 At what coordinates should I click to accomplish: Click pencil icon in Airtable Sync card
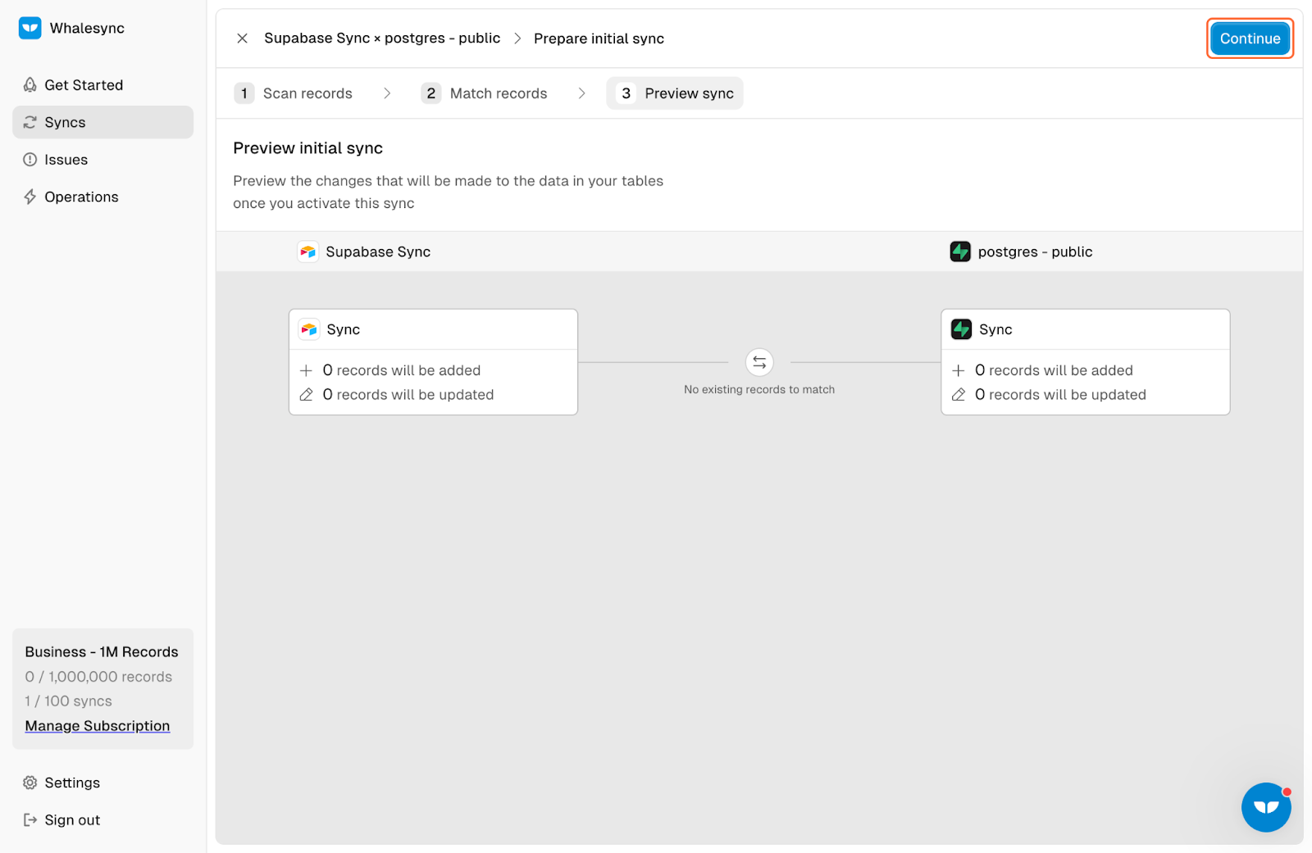click(306, 395)
